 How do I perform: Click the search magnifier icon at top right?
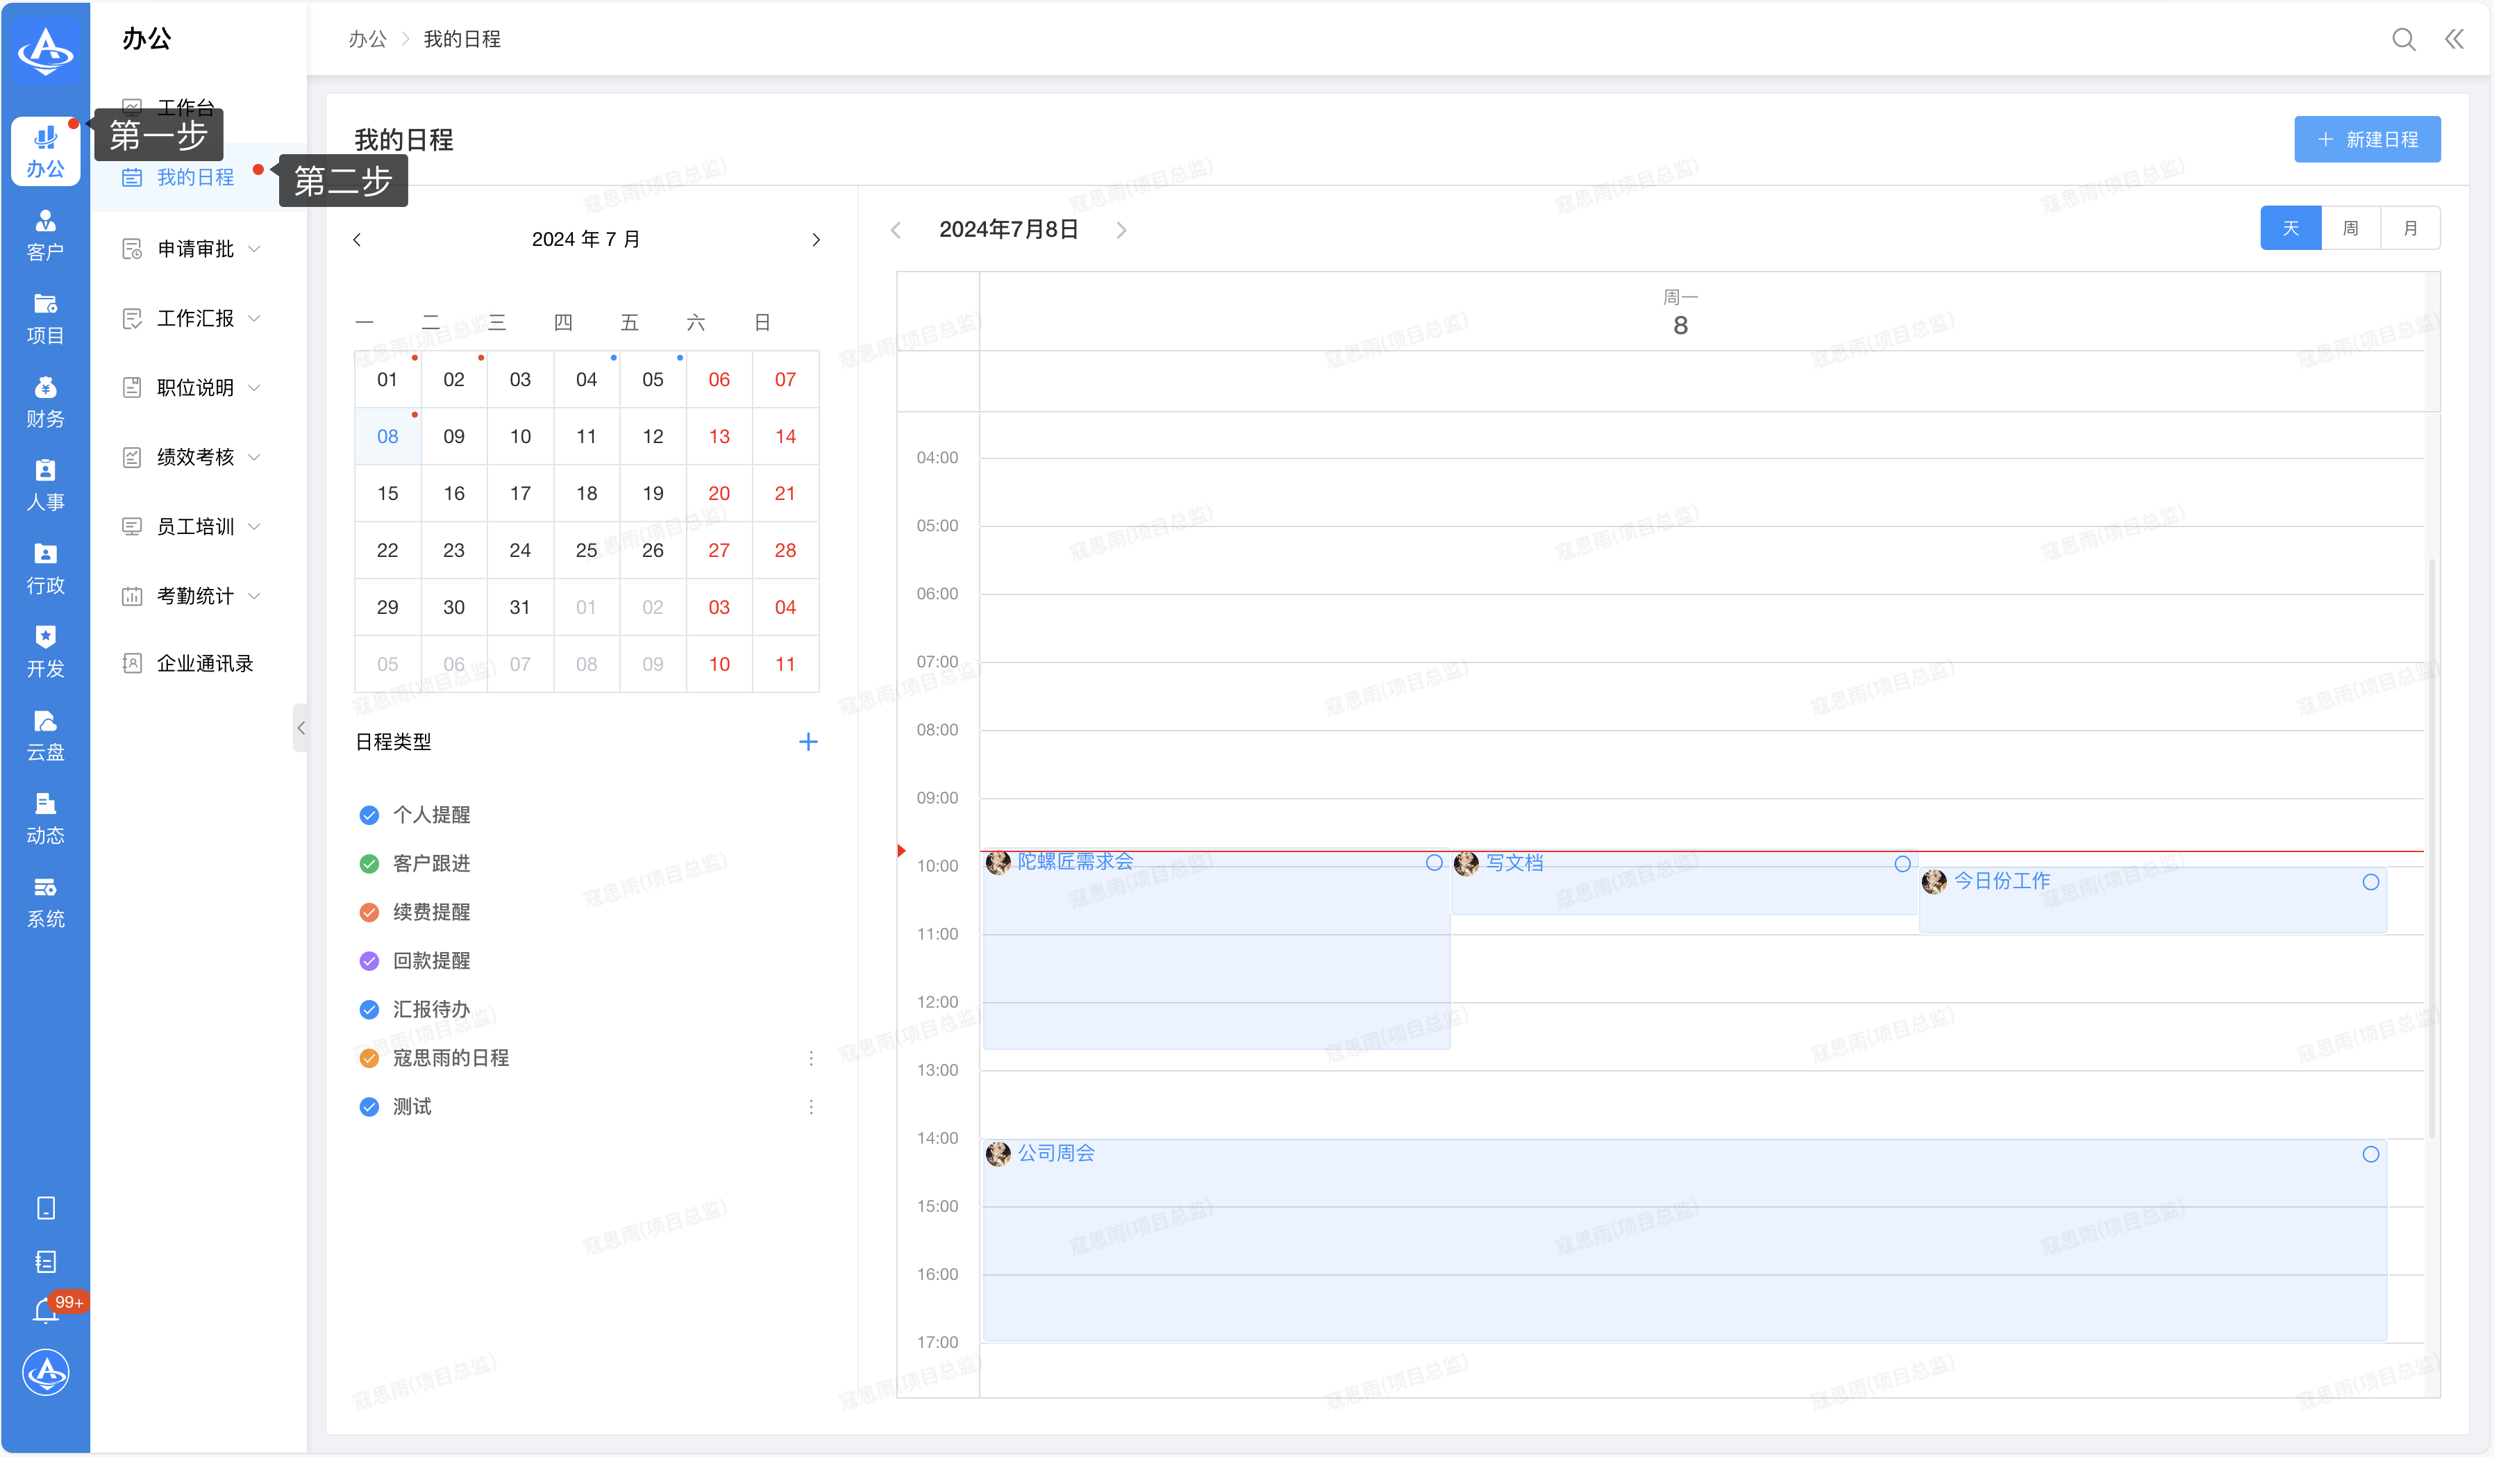[x=2403, y=40]
